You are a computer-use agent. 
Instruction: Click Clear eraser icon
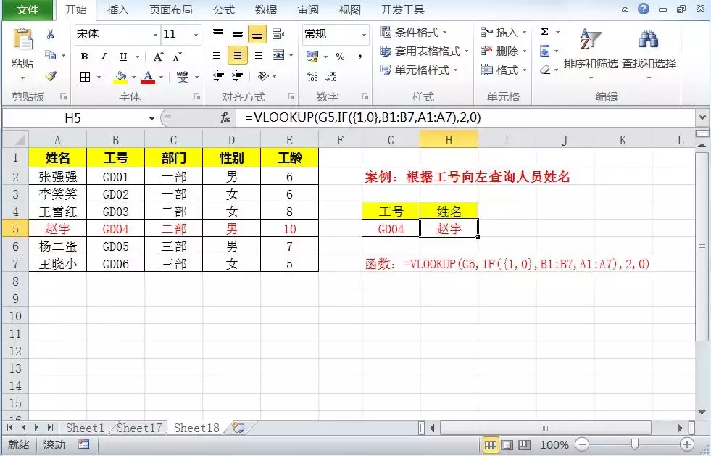pos(545,70)
